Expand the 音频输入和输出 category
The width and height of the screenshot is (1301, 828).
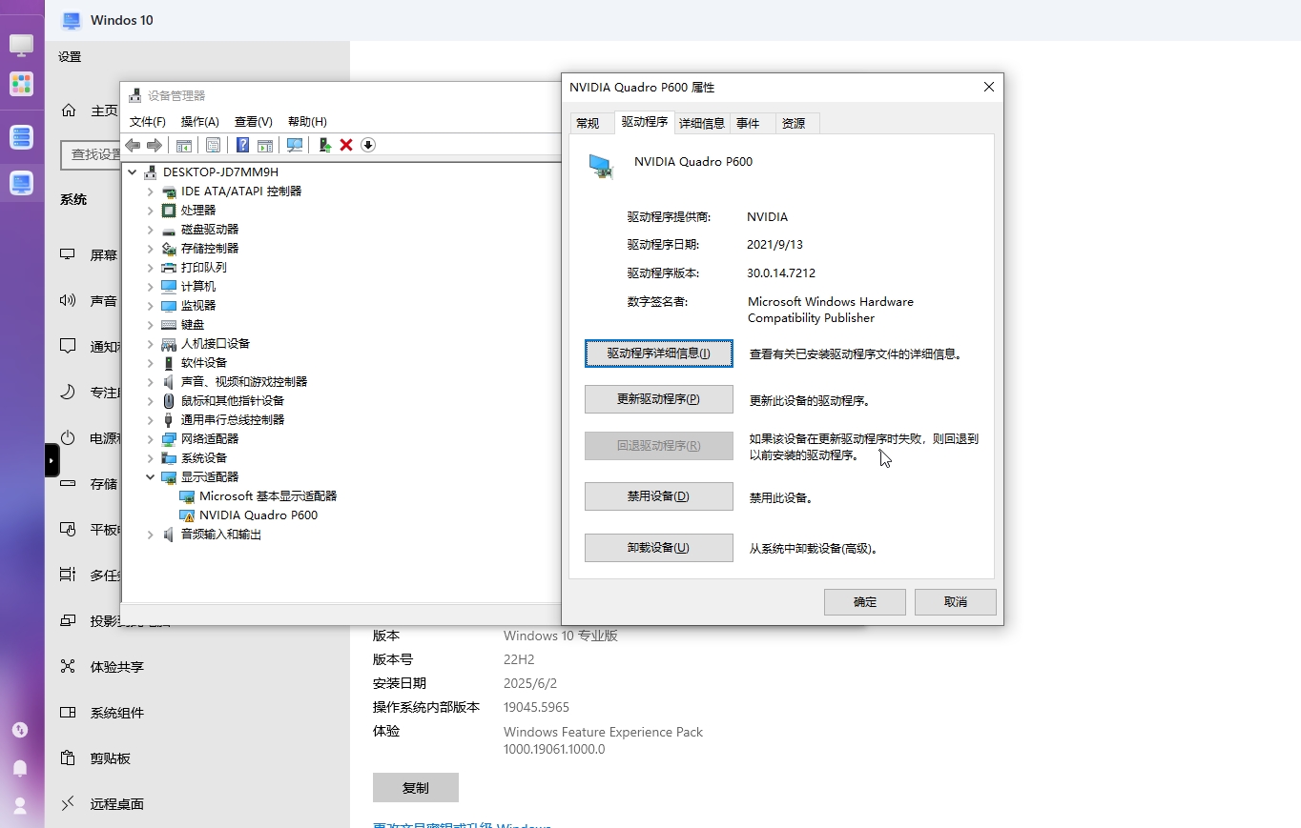(151, 535)
